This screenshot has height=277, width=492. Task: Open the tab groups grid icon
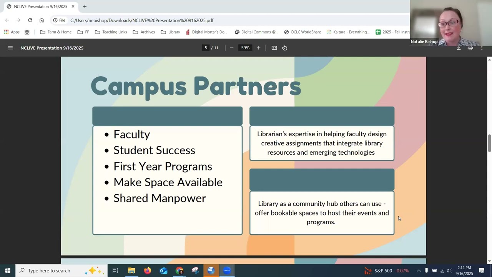click(27, 32)
